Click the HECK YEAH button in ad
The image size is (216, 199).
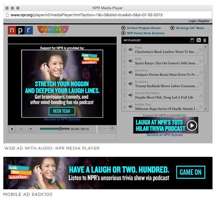pos(62,111)
